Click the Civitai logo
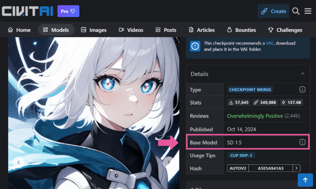 pyautogui.click(x=27, y=11)
